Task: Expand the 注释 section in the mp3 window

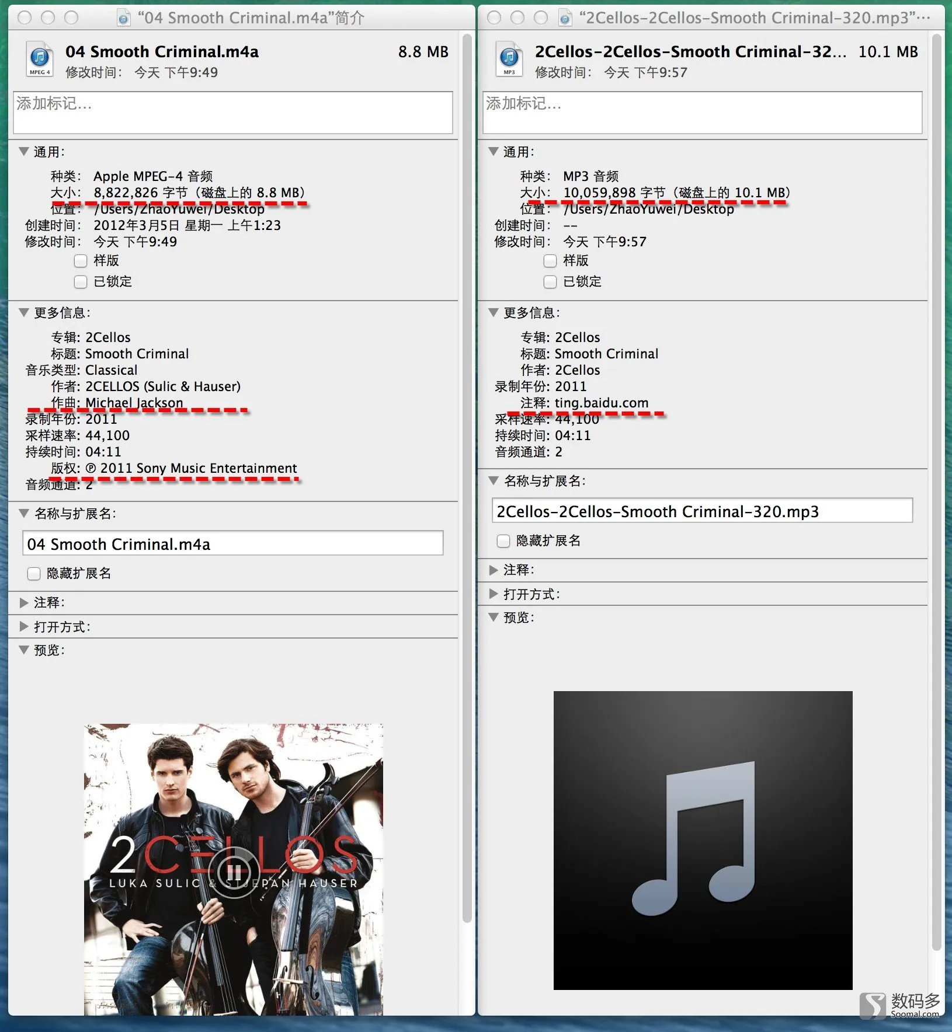Action: coord(494,570)
